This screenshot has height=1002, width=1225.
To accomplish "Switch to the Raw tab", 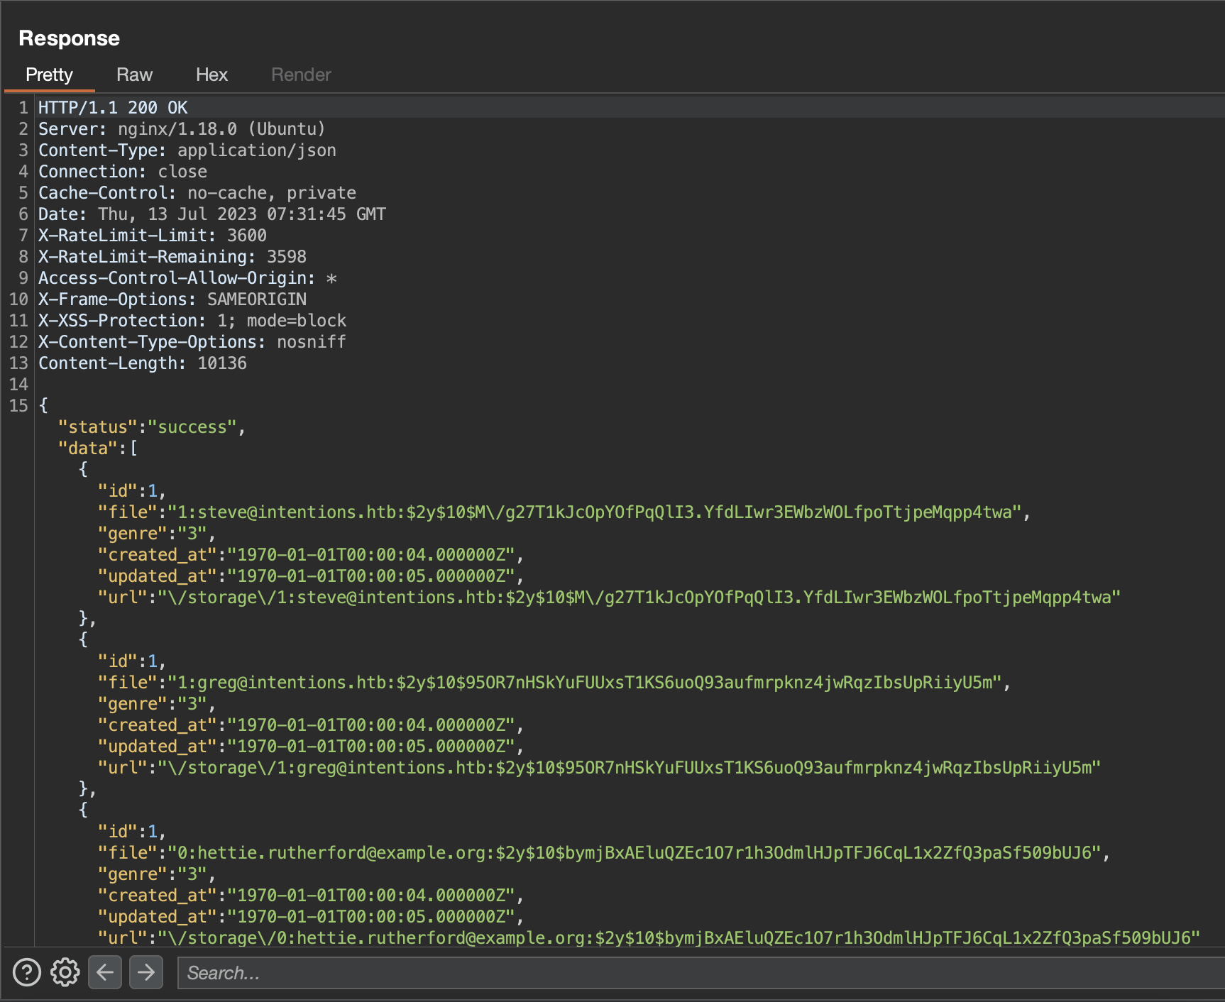I will click(134, 75).
